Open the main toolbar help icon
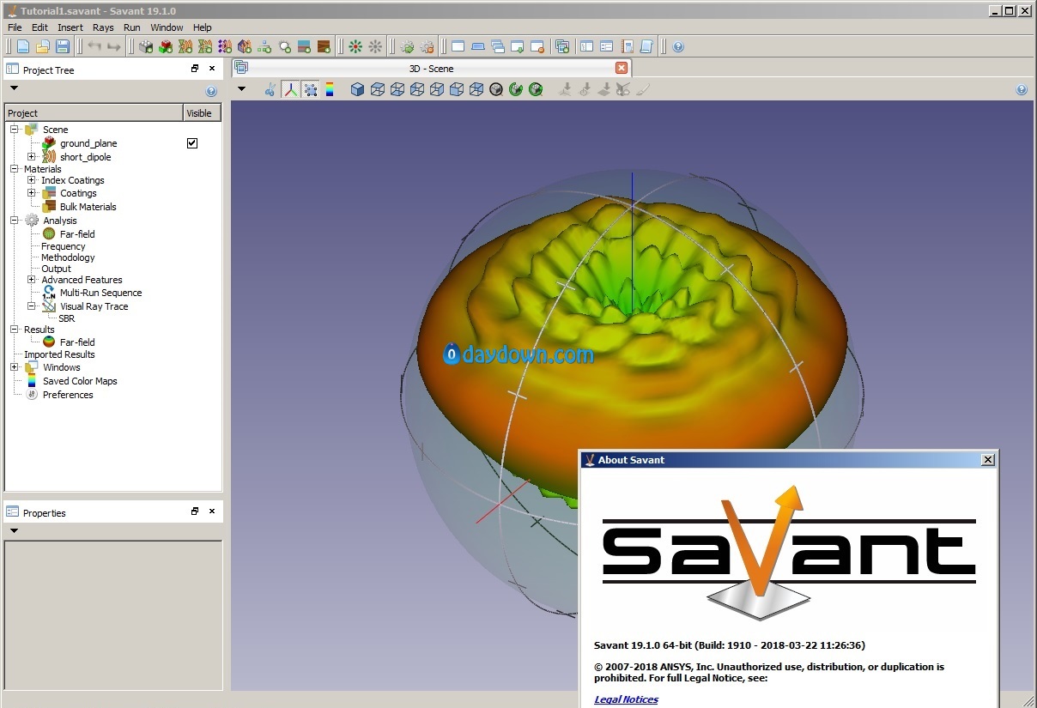Viewport: 1037px width, 708px height. pos(678,46)
